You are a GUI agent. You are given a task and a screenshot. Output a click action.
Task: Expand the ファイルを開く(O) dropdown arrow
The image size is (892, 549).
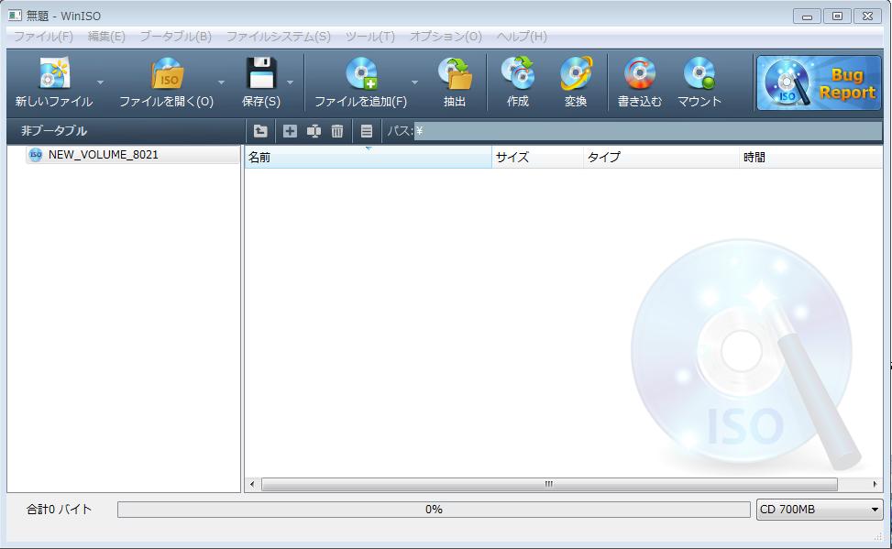pyautogui.click(x=221, y=82)
